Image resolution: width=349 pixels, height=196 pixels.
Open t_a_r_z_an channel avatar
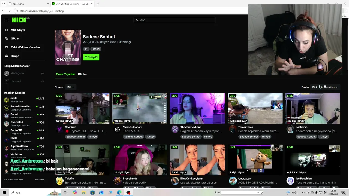point(233,181)
